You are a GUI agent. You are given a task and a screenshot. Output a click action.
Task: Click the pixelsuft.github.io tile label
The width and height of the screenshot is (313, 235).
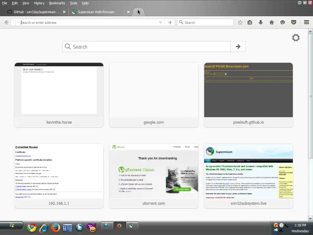click(x=248, y=122)
